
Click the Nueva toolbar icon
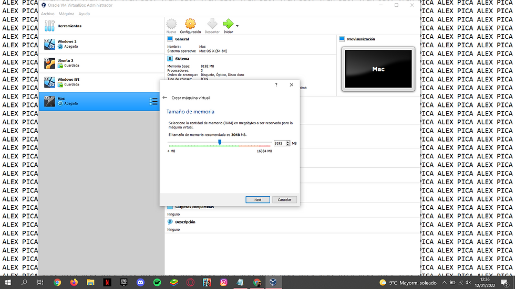[x=171, y=26]
